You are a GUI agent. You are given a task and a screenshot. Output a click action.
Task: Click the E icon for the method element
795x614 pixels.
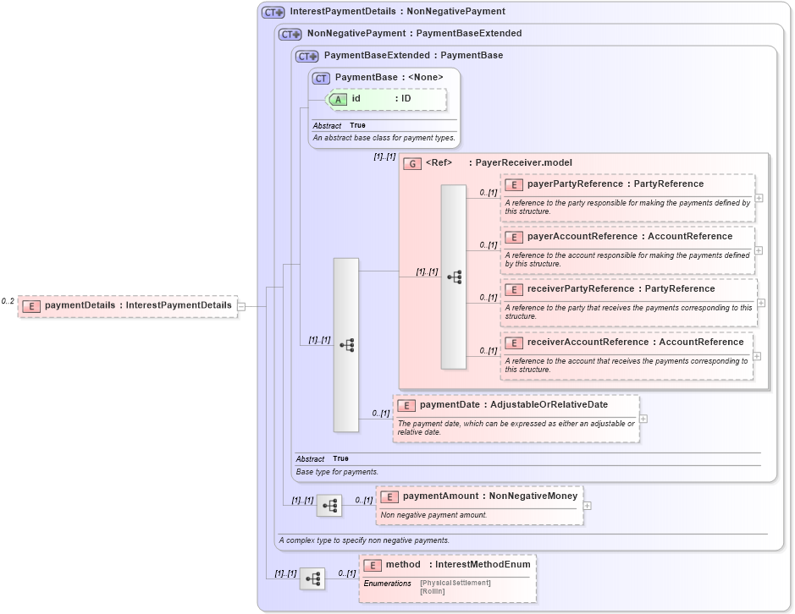pyautogui.click(x=371, y=564)
